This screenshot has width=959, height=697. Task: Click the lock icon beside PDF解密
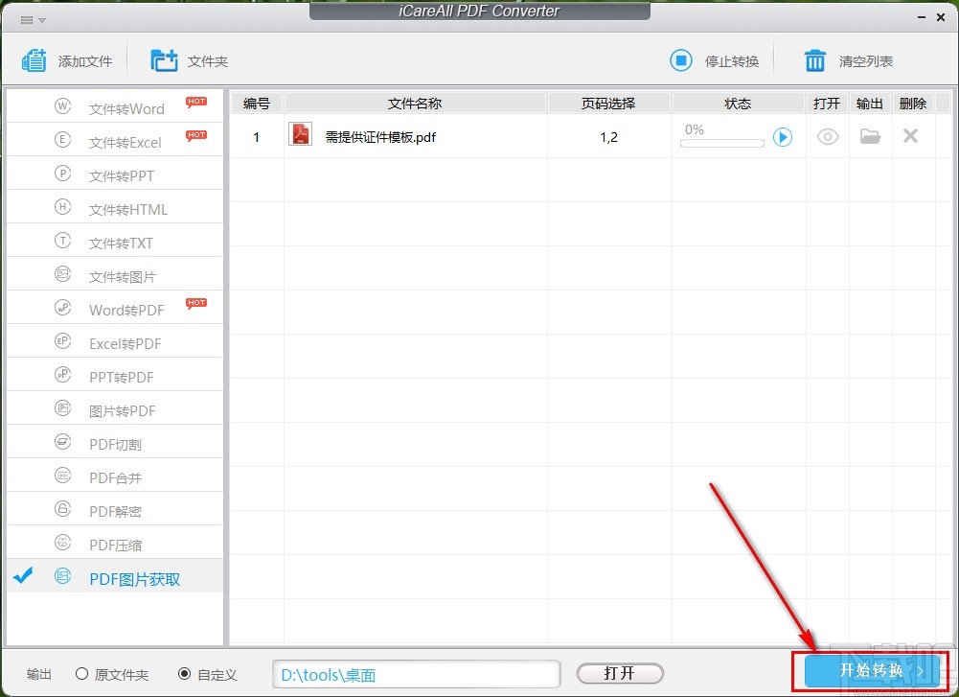click(62, 508)
